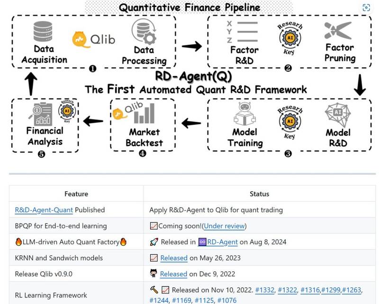379x304 pixels.
Task: Open the Under review link
Action: point(224,226)
